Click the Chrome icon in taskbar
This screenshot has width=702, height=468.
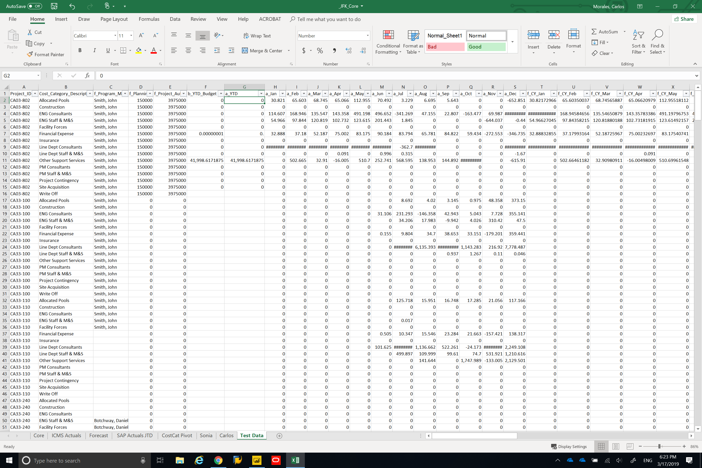click(x=218, y=460)
